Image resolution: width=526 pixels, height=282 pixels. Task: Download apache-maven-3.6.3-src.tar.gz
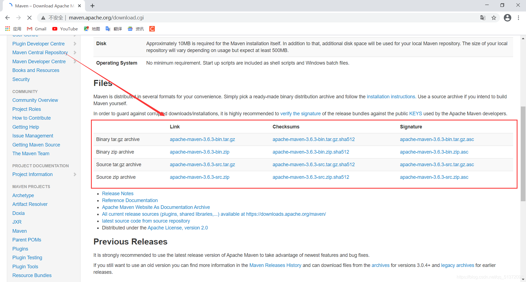pyautogui.click(x=202, y=165)
